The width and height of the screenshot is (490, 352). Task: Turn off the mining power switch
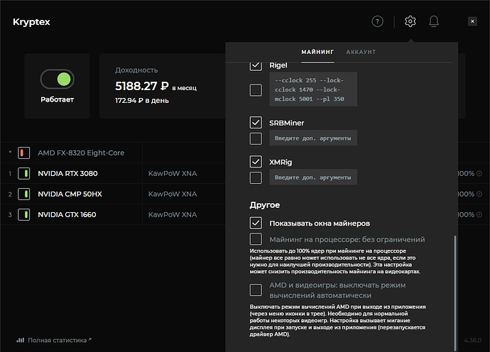click(58, 79)
